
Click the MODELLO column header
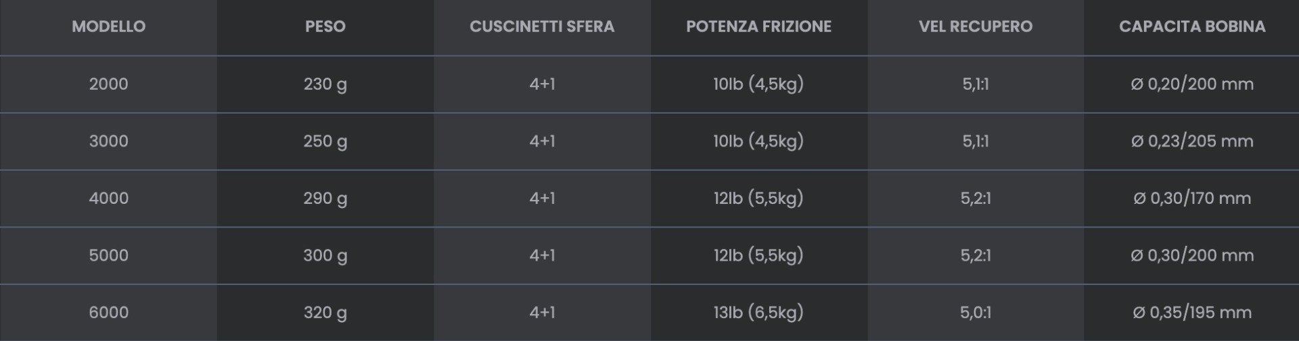(x=108, y=26)
